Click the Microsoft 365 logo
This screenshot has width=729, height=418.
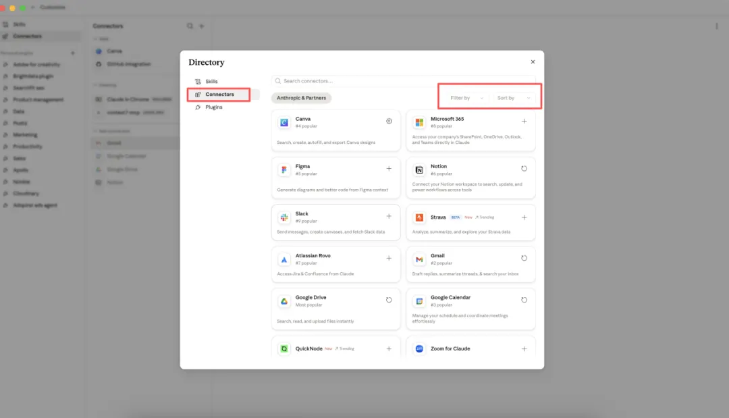coord(419,122)
